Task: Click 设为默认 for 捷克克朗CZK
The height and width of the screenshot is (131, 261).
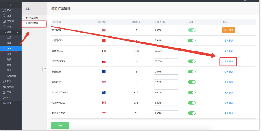Action: click(228, 61)
